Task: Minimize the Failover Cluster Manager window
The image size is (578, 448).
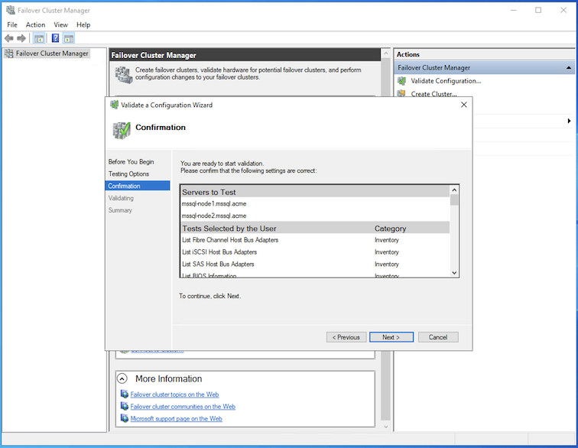Action: click(514, 10)
